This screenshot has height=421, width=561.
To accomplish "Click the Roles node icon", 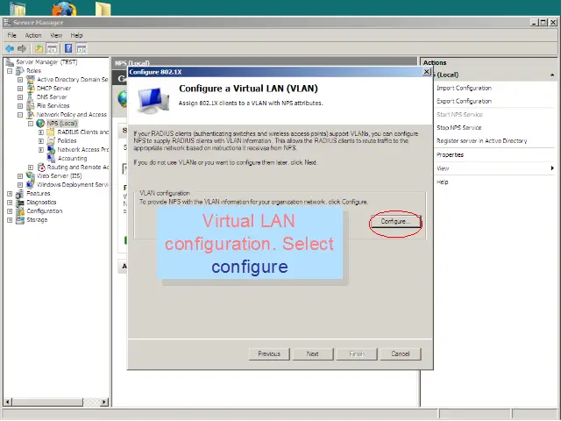I will click(20, 71).
